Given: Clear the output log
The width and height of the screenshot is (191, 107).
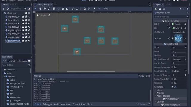Looking at the screenshot, I should 148,76.
